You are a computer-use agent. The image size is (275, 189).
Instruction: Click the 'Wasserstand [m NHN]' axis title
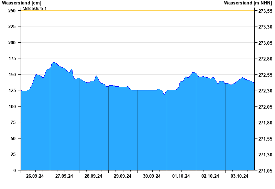248,3
